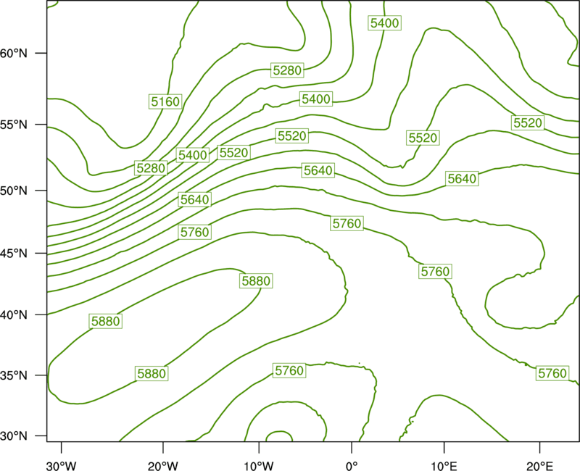Select the 10°E longitude axis label

(x=444, y=466)
